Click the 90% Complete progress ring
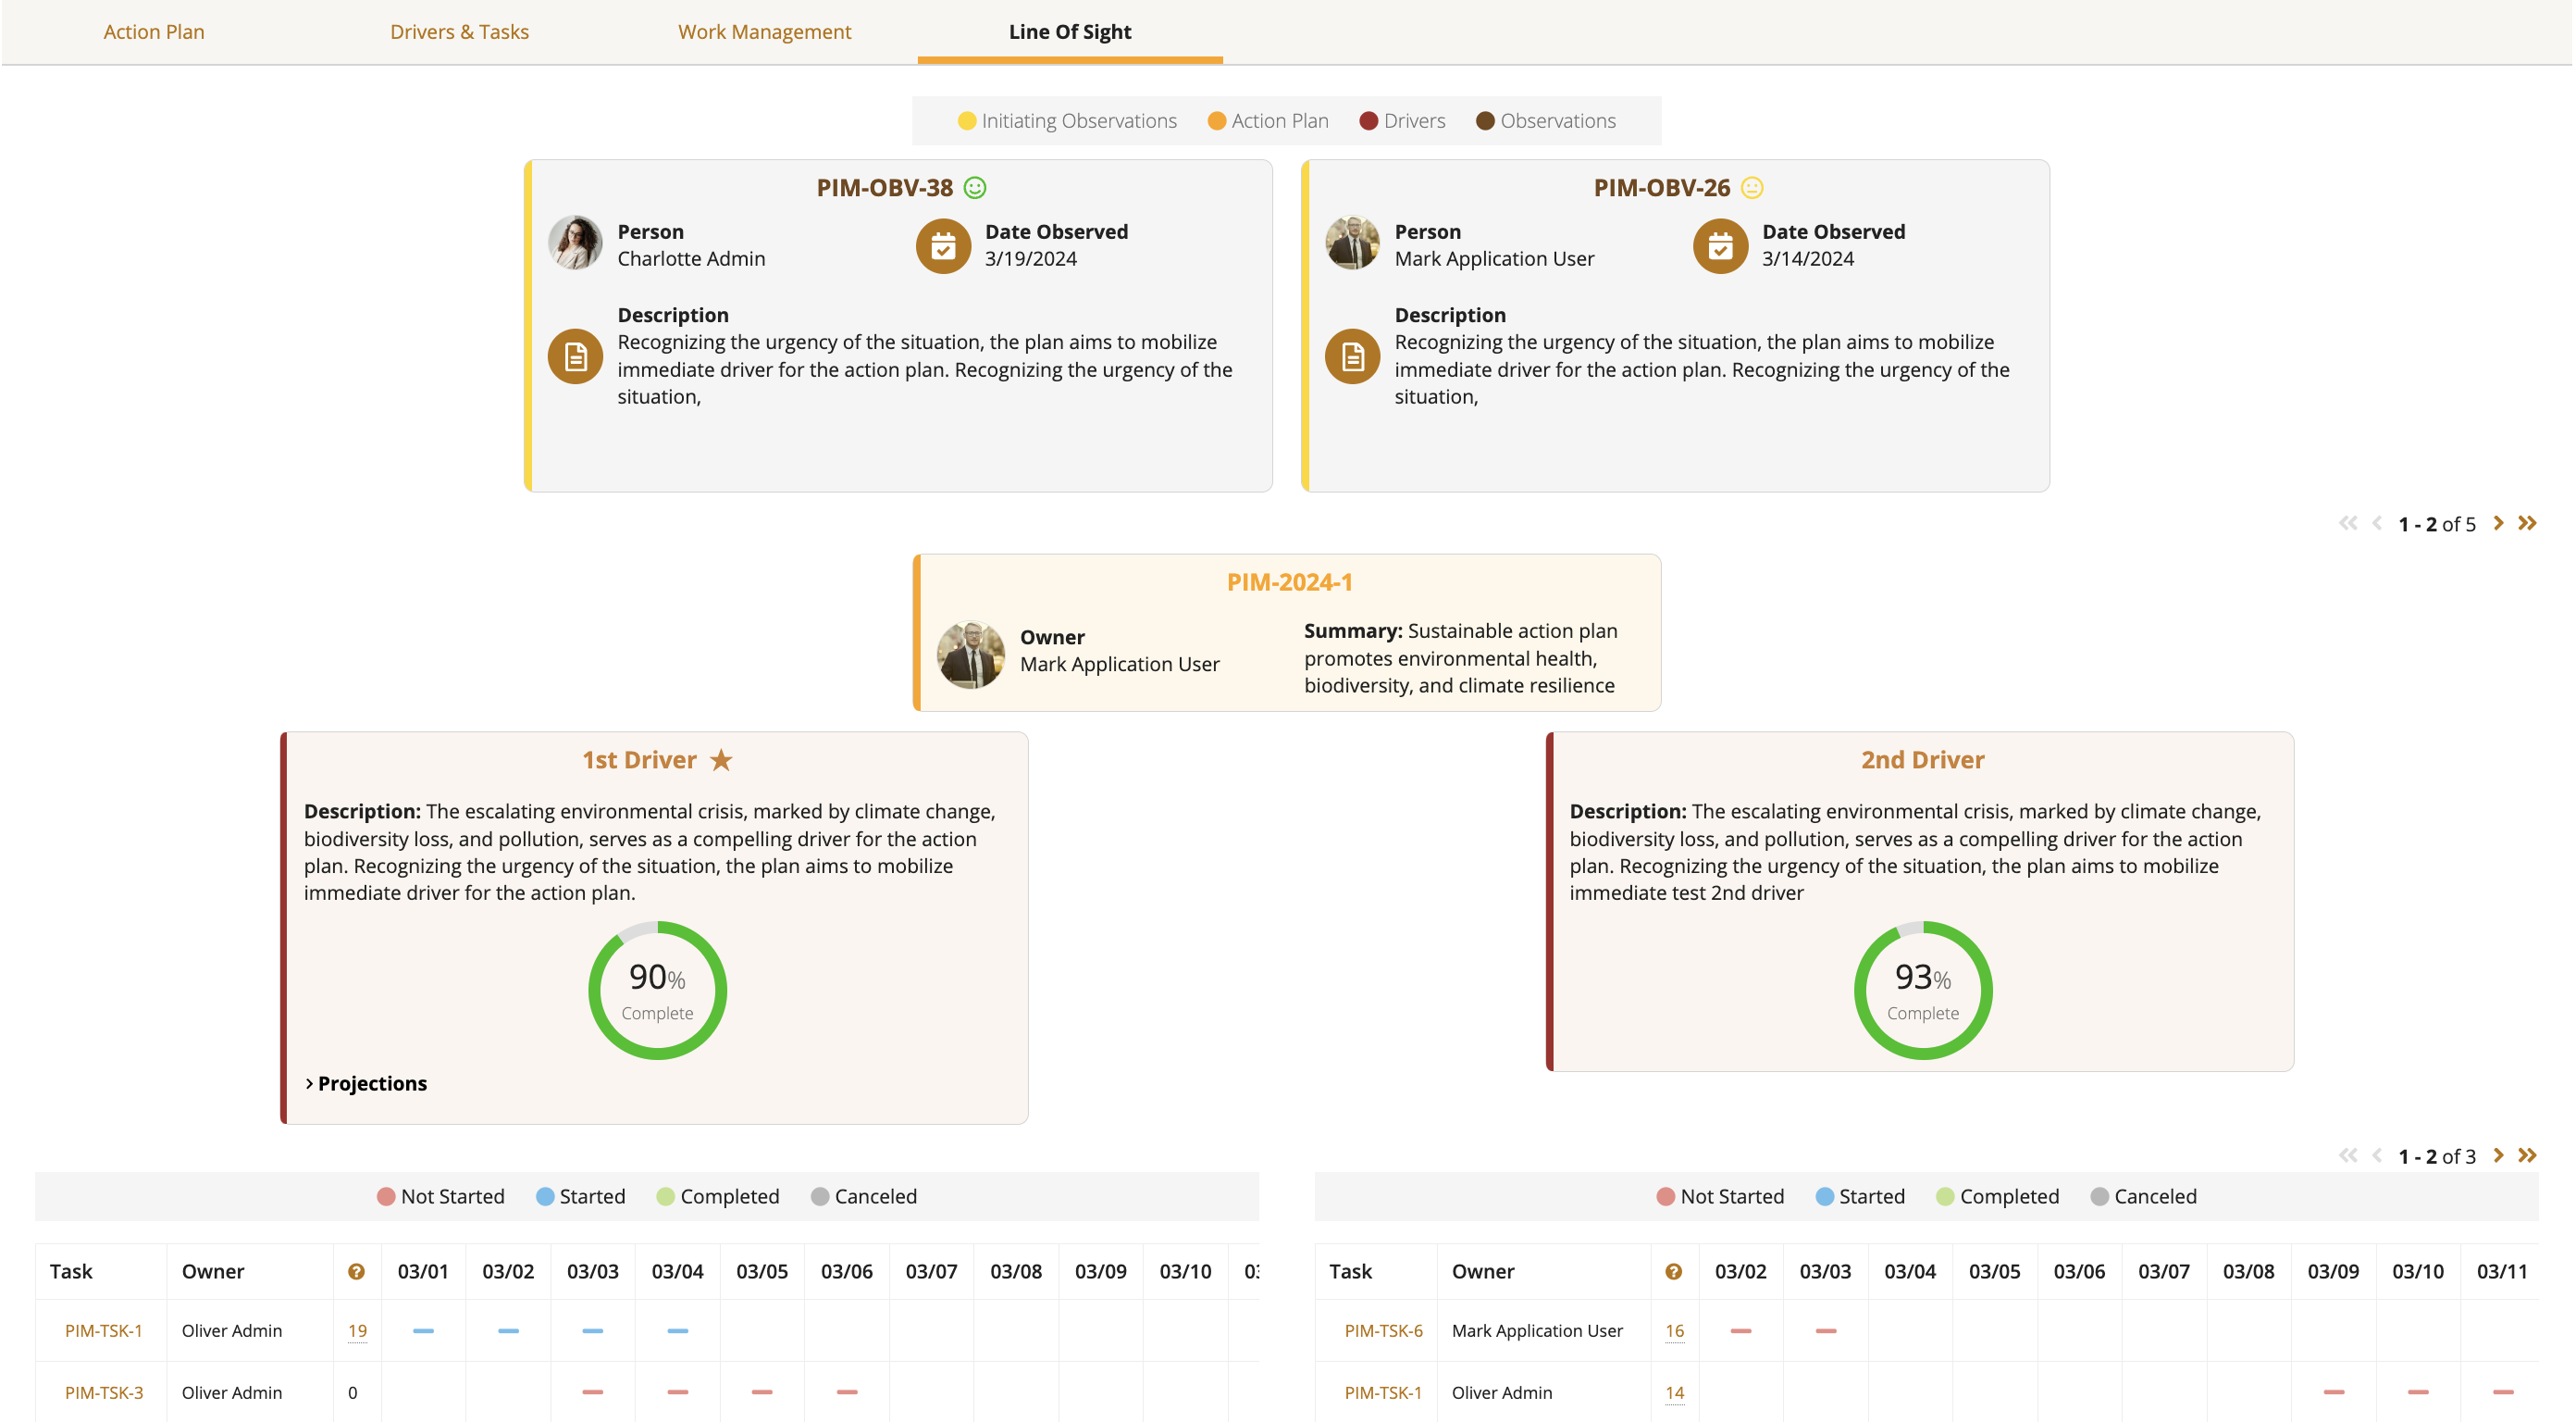2576x1422 pixels. coord(657,991)
